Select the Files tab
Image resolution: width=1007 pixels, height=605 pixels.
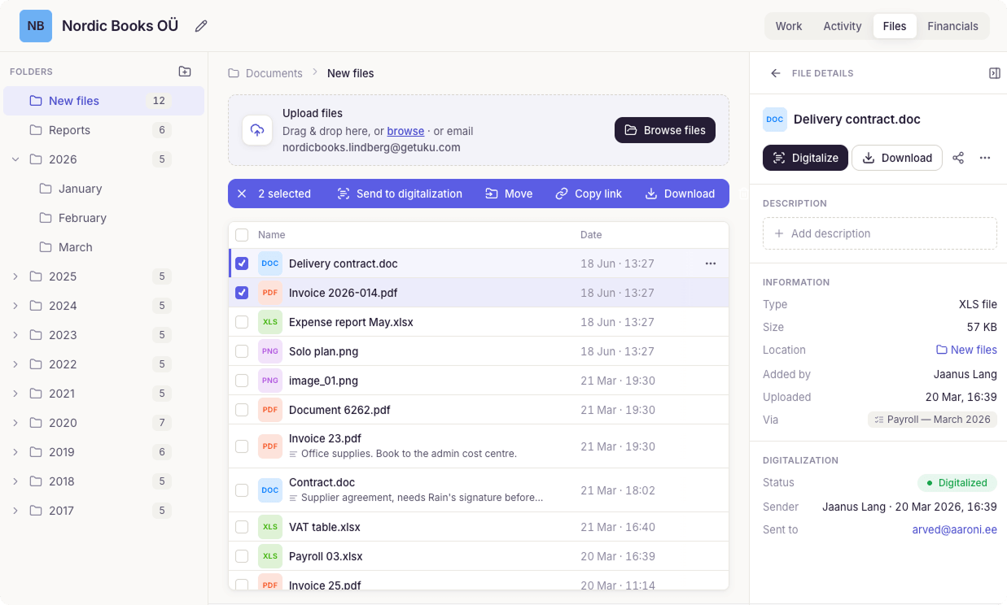pyautogui.click(x=895, y=26)
